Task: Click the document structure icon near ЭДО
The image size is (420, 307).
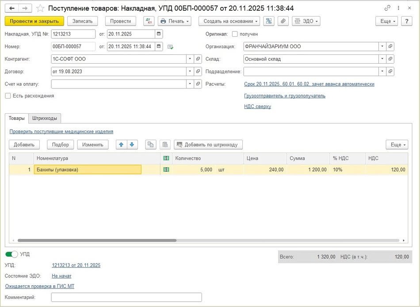Action: (269, 21)
